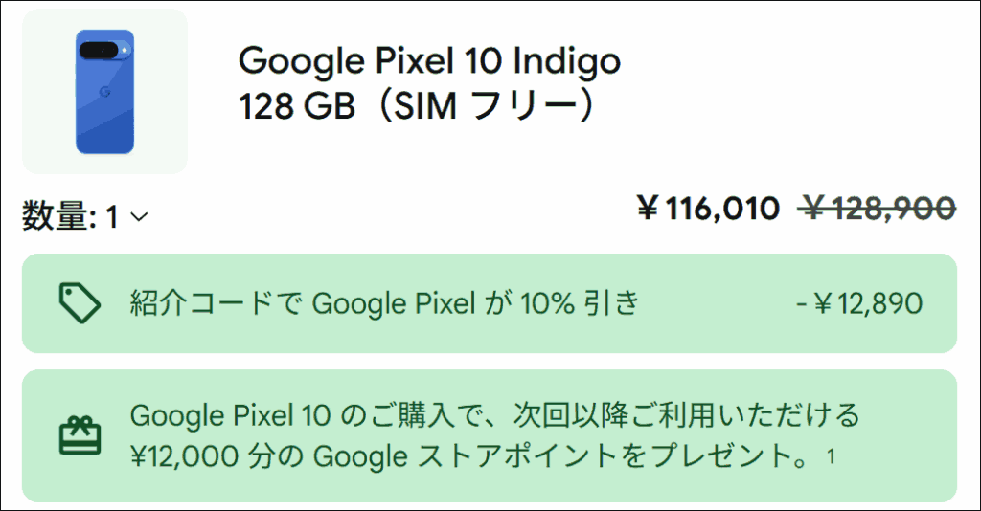Viewport: 981px width, 511px height.
Task: Click the 128 GB（SIM フリー）variant text
Action: coord(421,105)
